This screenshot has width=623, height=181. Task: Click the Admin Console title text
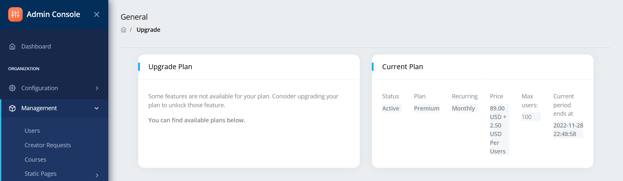point(53,14)
